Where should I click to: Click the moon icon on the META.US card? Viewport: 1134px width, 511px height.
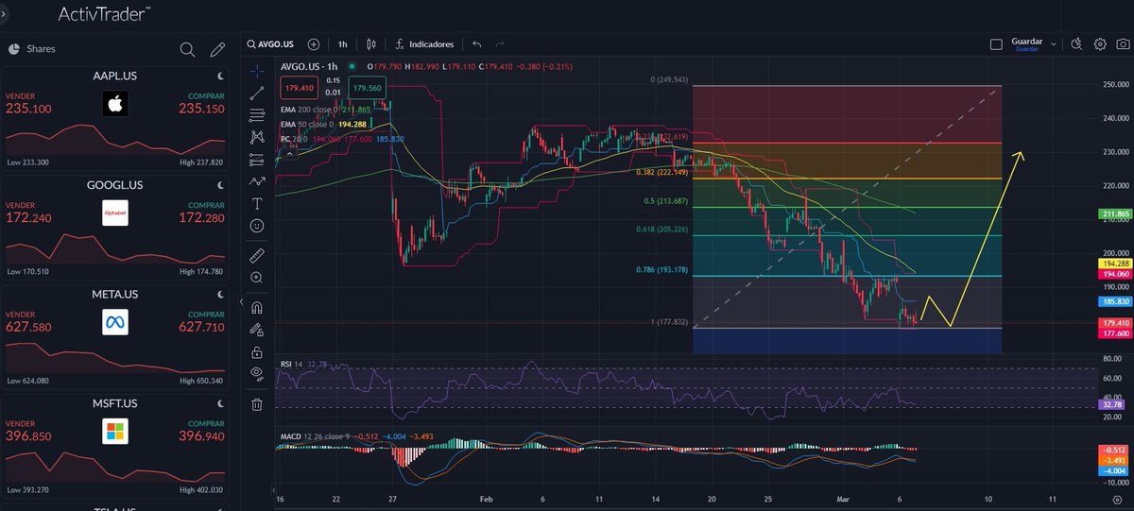pyautogui.click(x=219, y=294)
